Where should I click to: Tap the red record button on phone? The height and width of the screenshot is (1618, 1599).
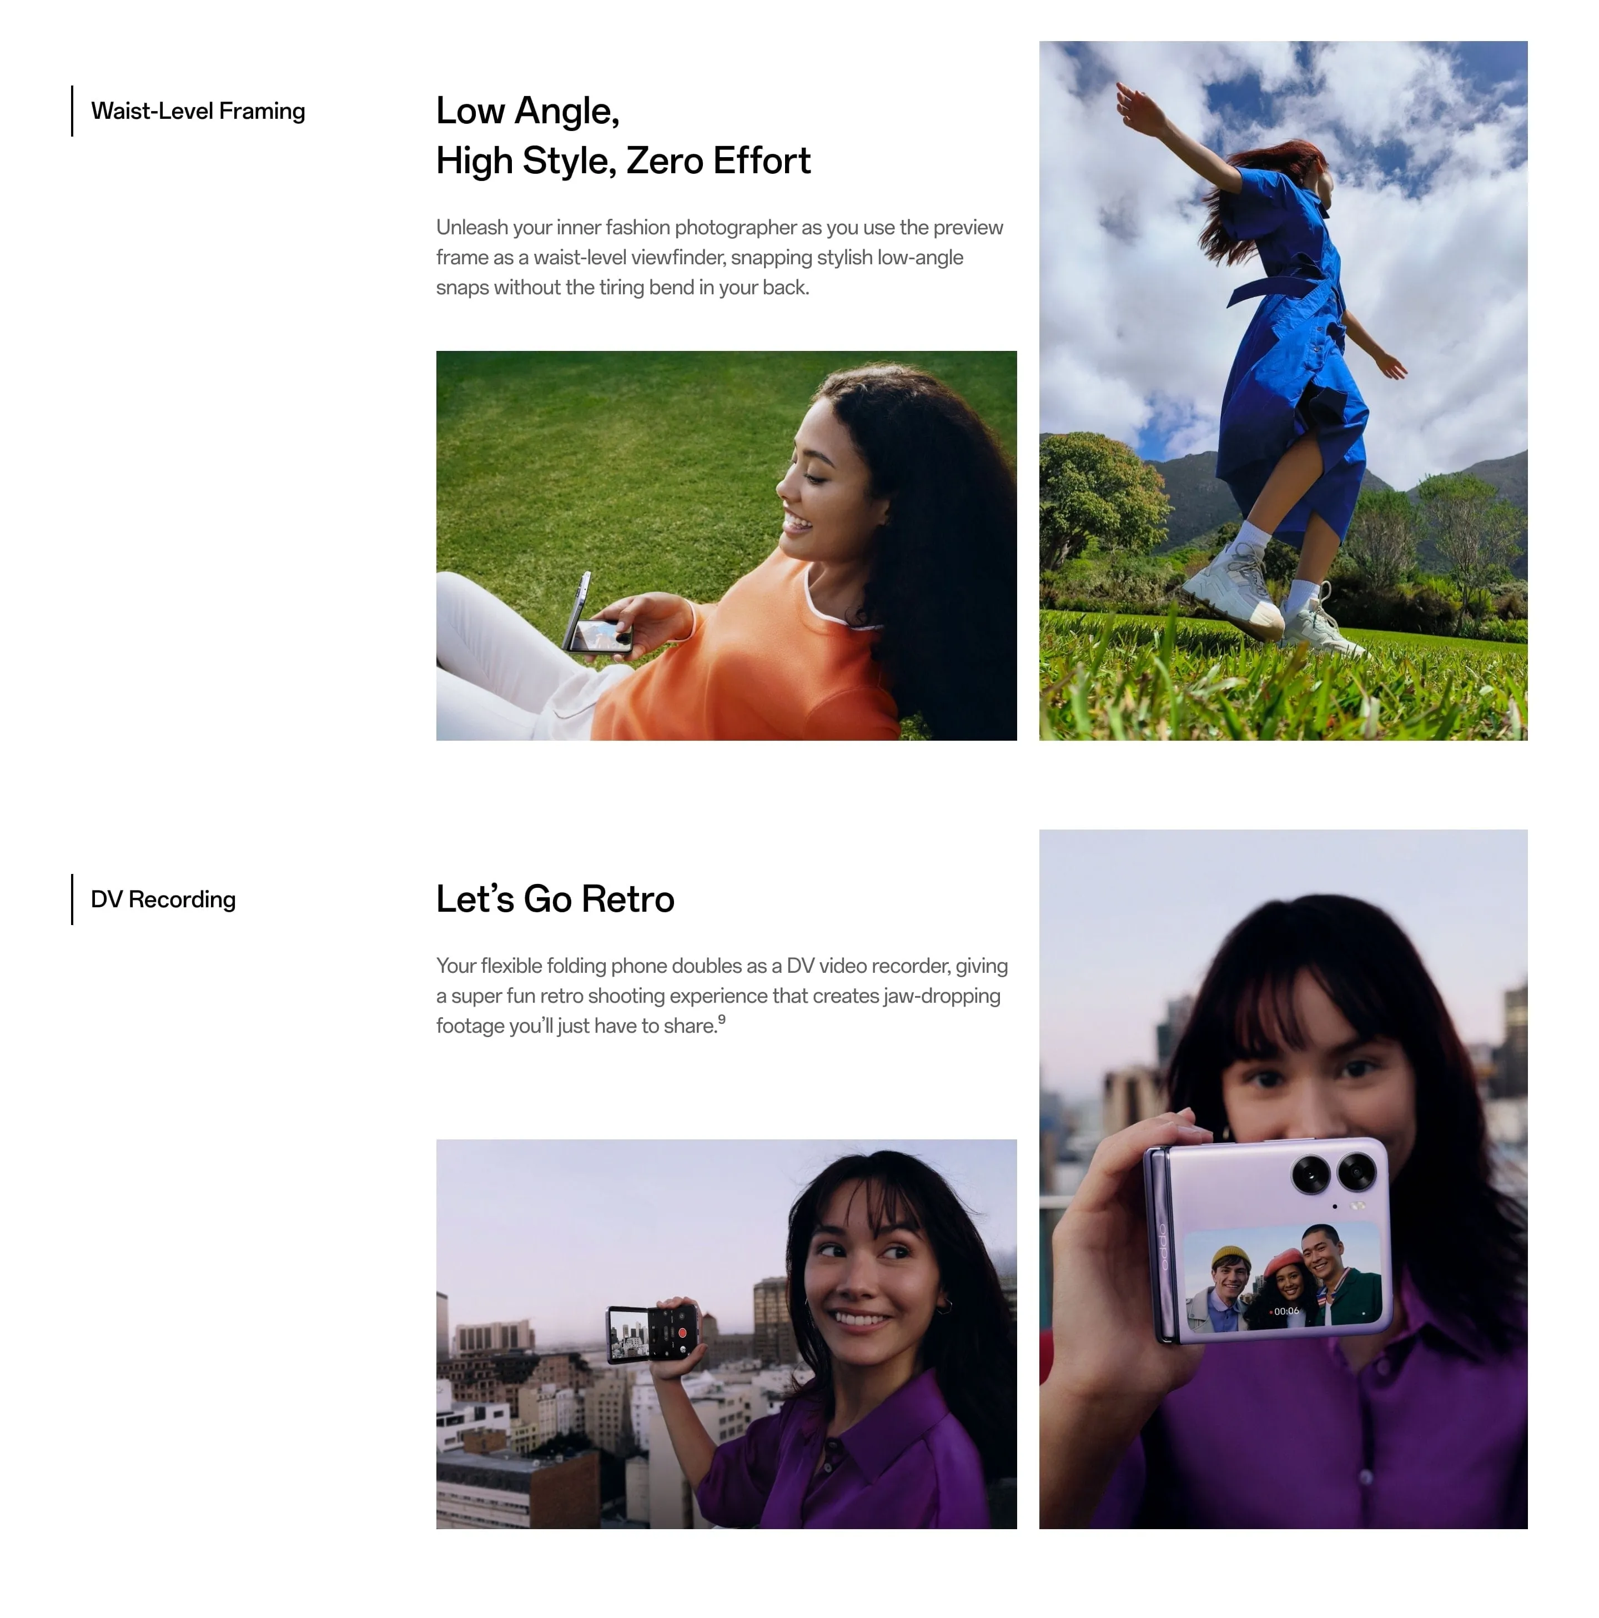682,1333
